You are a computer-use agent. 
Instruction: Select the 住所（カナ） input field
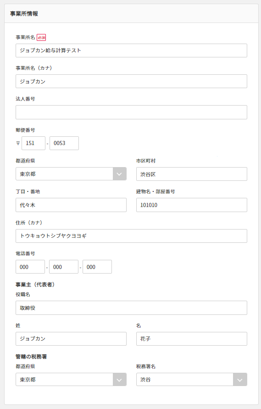(x=131, y=236)
